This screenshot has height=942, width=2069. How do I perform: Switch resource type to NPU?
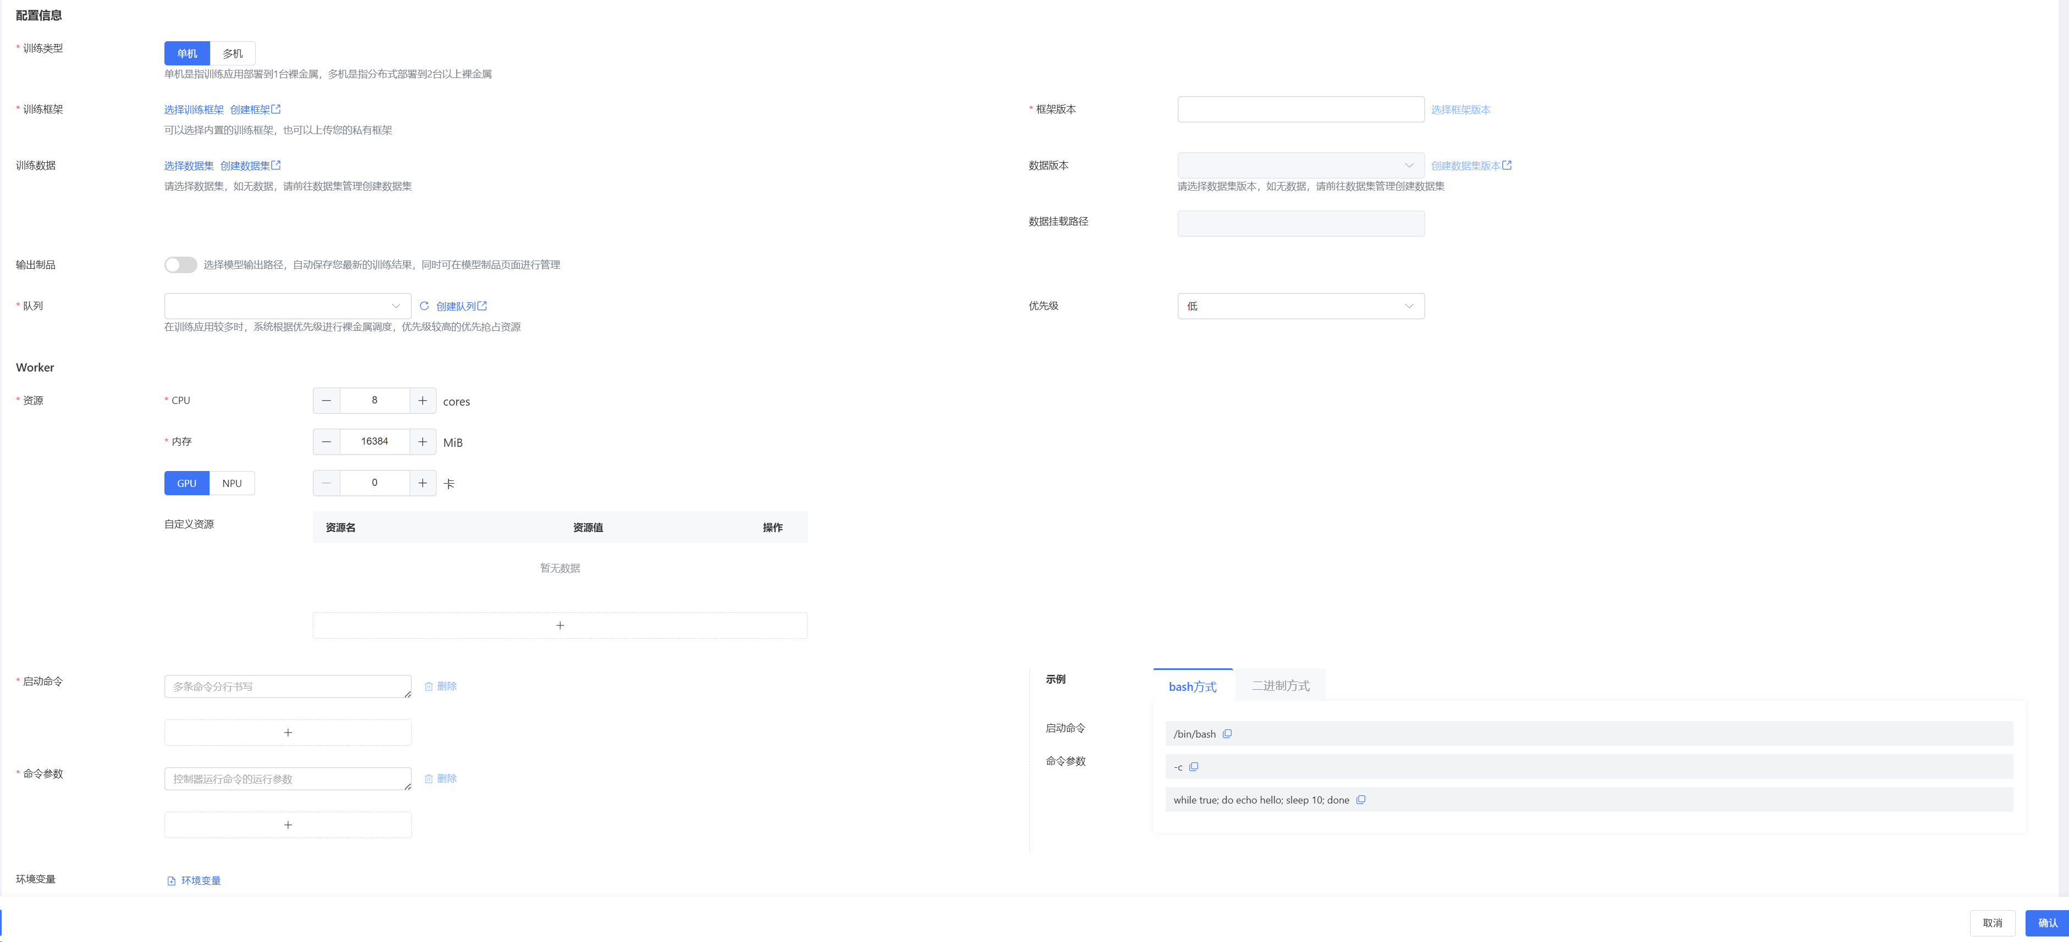point(231,484)
